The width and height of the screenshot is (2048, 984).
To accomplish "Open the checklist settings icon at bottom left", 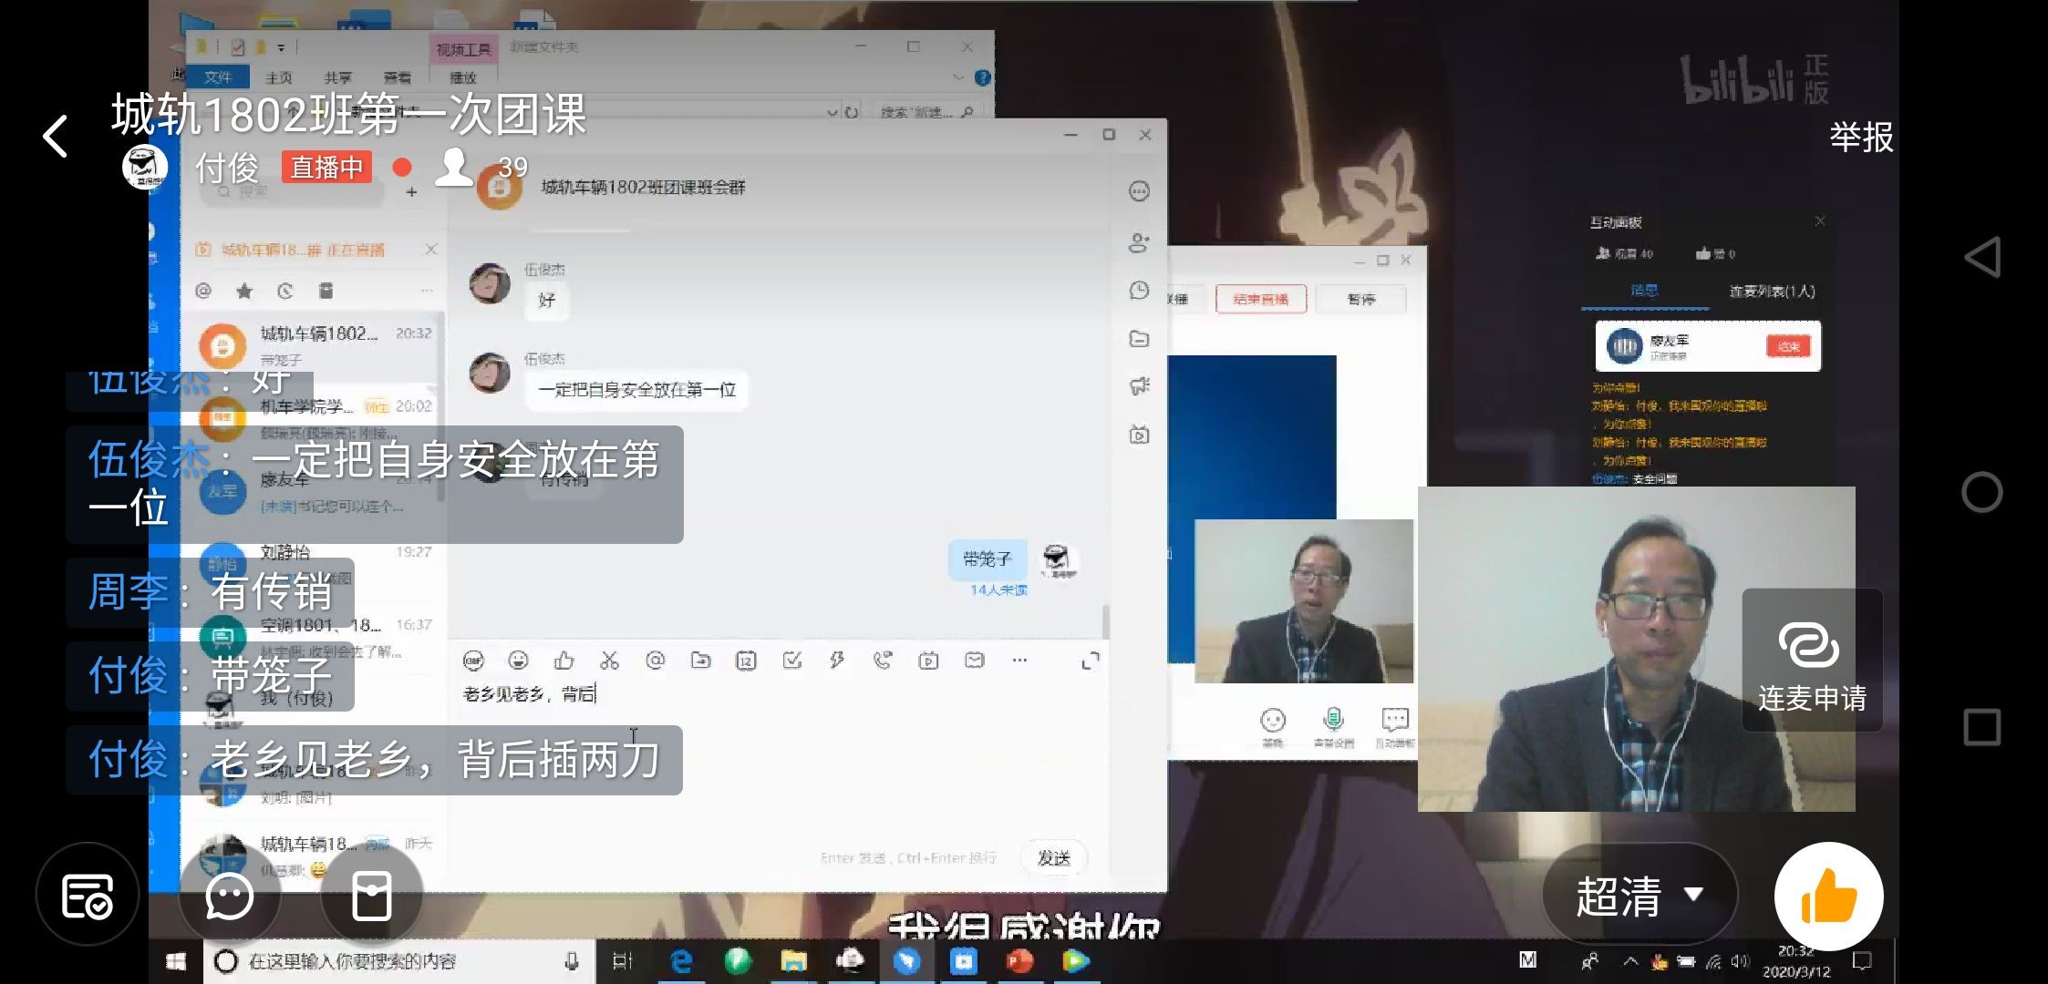I will click(x=88, y=896).
